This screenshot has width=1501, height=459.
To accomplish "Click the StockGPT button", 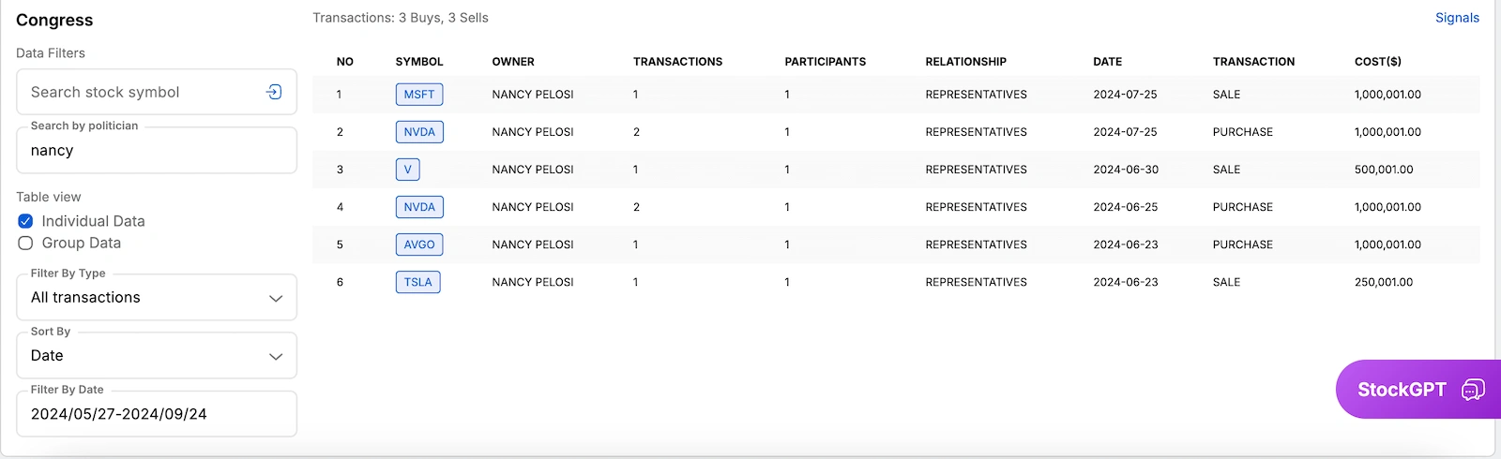I will 1401,390.
